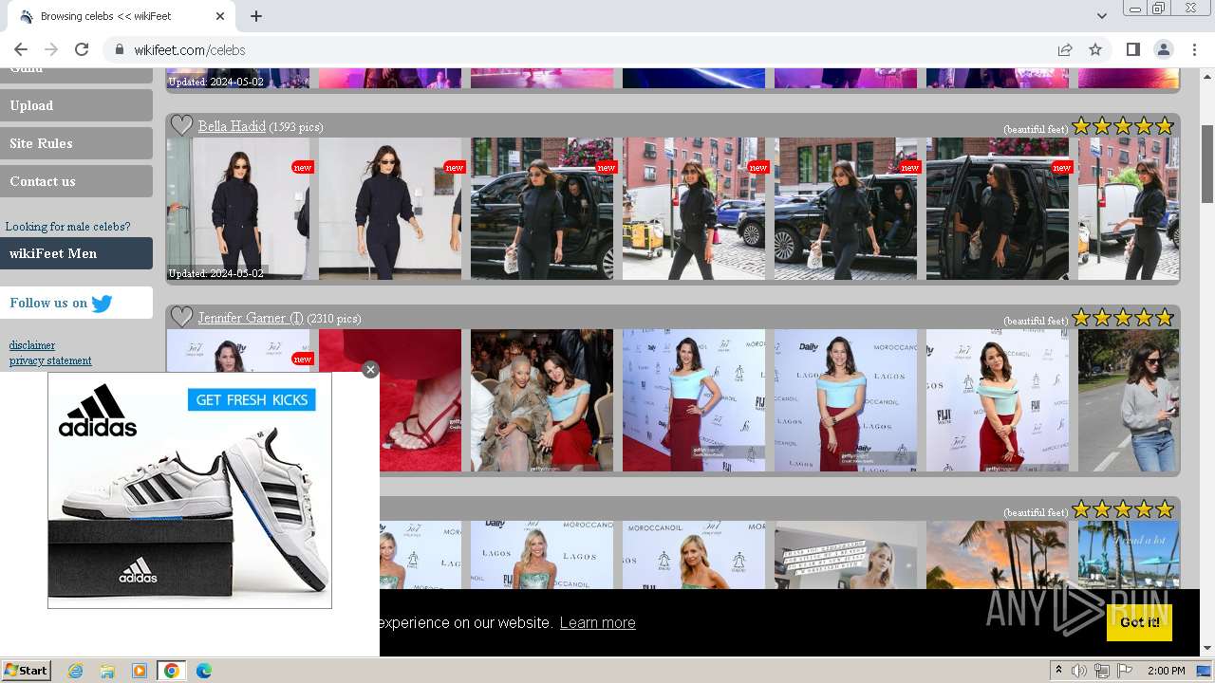This screenshot has width=1215, height=683.
Task: Open Microsoft Edge from taskbar
Action: (x=204, y=671)
